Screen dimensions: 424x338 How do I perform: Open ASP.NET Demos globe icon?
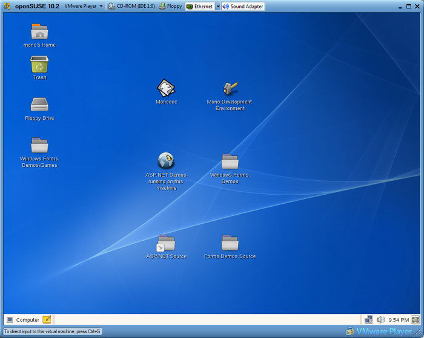pyautogui.click(x=166, y=161)
